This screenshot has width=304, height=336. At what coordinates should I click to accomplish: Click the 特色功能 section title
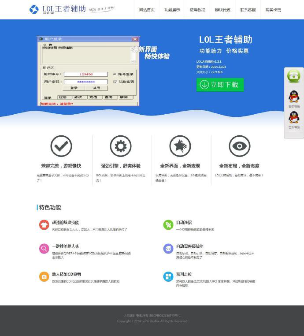(x=50, y=207)
